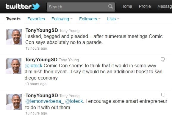Open the avatar on the entrepreneur tweet
This screenshot has height=116, width=172.
(14, 102)
